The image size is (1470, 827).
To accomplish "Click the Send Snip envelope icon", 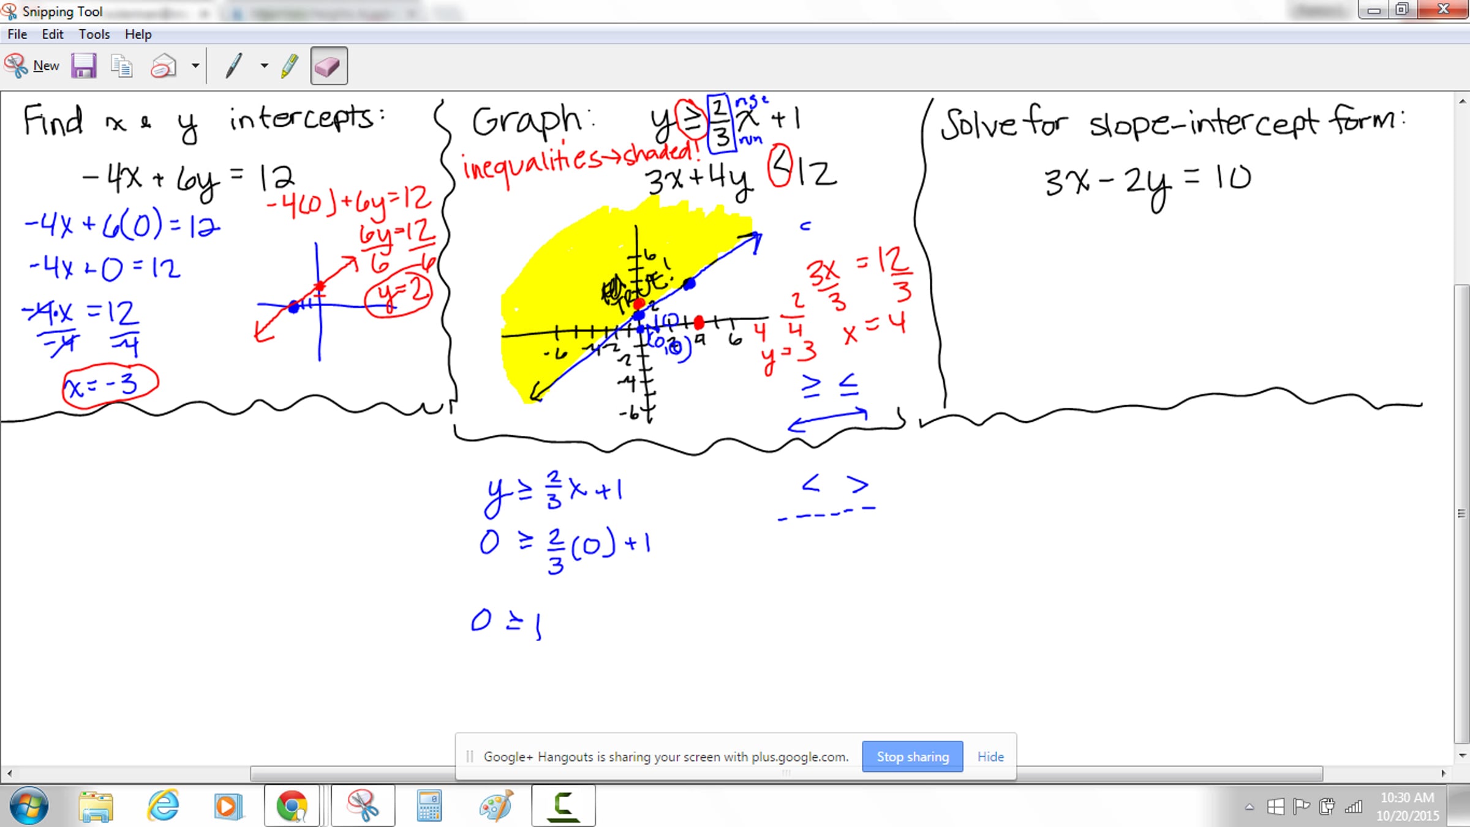I will (163, 65).
